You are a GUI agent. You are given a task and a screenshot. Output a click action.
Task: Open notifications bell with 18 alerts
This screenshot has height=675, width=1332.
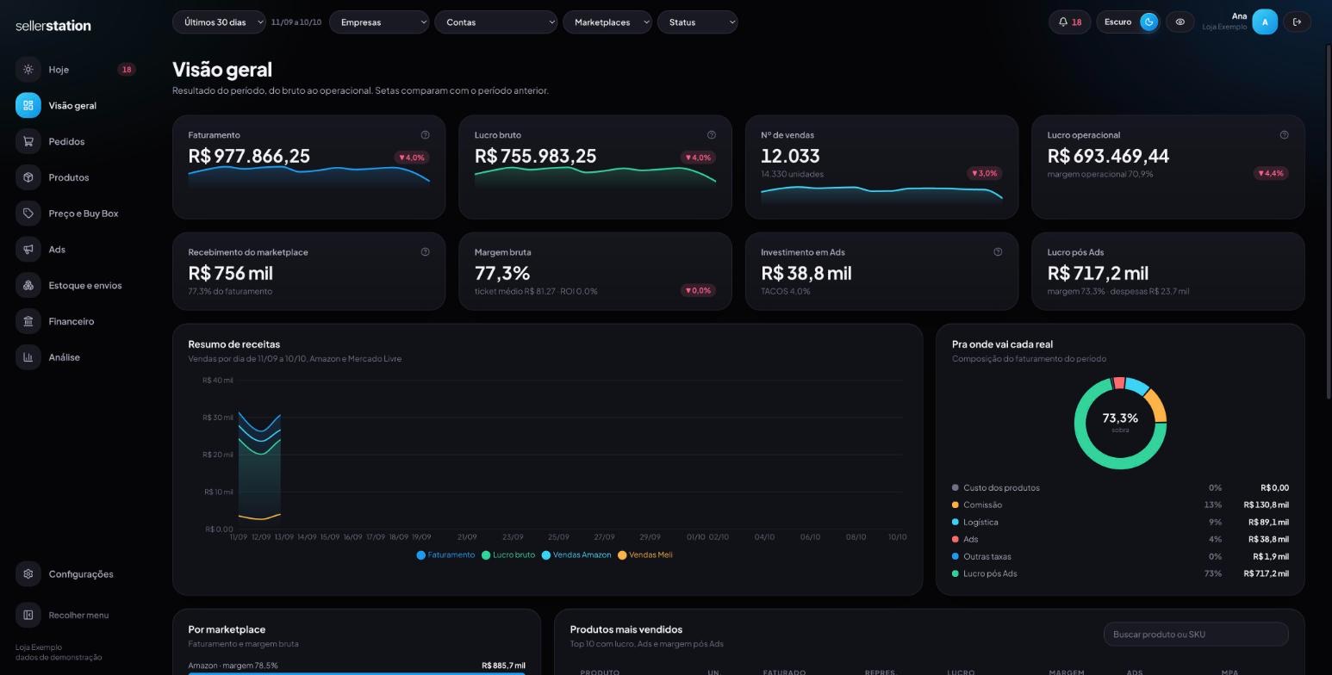pyautogui.click(x=1069, y=22)
